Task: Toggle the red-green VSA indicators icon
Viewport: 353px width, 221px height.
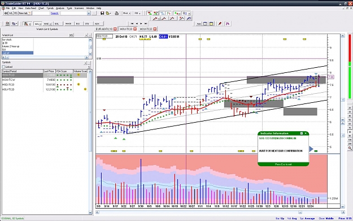Action: pos(149,14)
